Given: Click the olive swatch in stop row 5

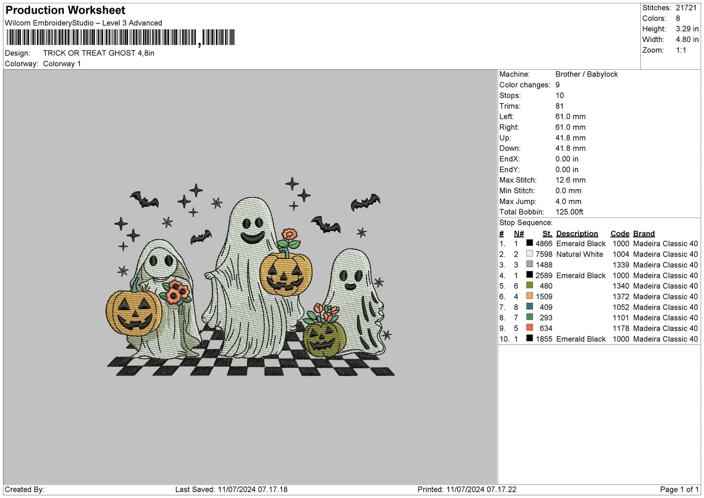Looking at the screenshot, I should click(530, 285).
